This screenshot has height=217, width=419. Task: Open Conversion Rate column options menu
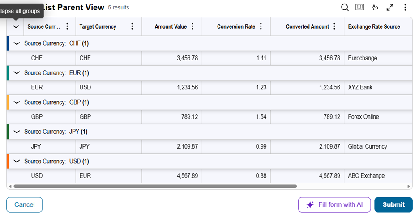(x=261, y=26)
